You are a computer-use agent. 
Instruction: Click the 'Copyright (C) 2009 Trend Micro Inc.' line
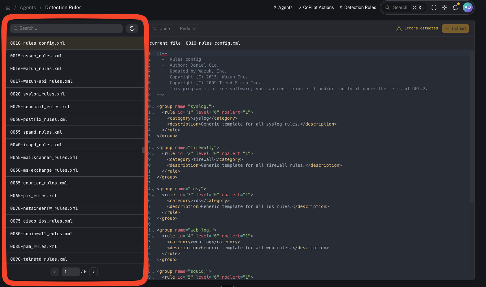pyautogui.click(x=215, y=83)
